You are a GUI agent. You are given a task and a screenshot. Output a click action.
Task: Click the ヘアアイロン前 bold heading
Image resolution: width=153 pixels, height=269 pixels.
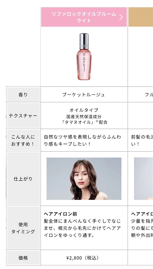pos(60,214)
